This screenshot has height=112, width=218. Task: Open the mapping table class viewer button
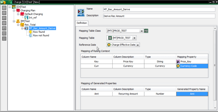[146, 31]
